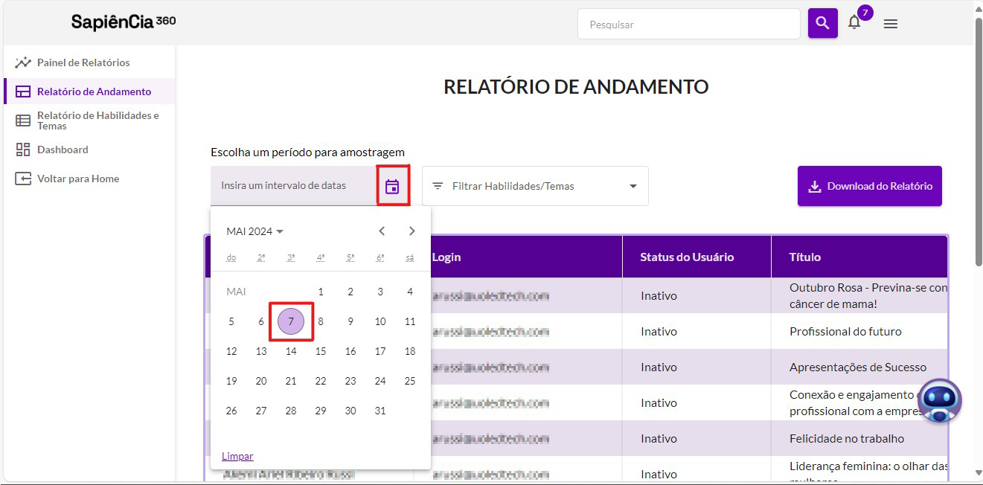Click Download do Relatório button

(870, 186)
